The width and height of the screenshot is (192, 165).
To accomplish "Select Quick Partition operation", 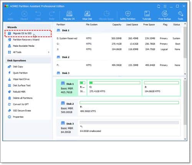I will 20,73.
